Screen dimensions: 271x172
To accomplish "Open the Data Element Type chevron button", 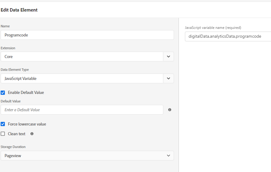I will click(x=169, y=78).
